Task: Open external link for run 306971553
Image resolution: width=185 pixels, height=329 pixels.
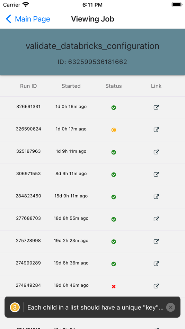Action: coord(156,174)
